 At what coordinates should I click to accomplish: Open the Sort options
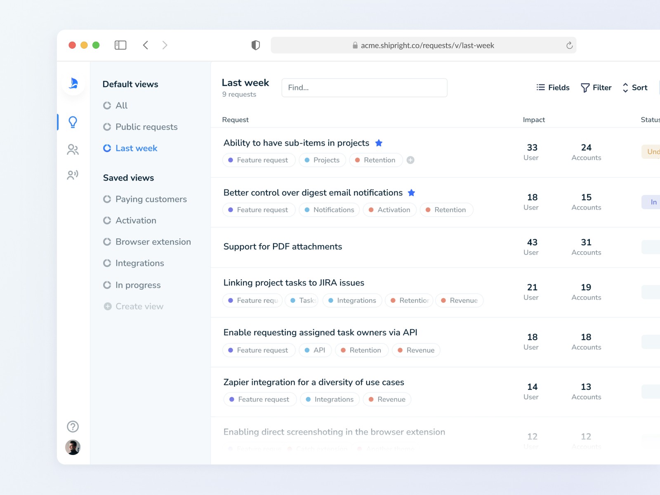(635, 87)
